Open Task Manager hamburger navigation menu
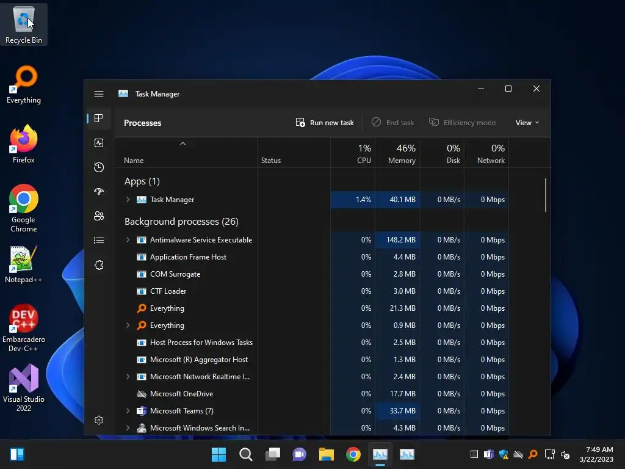 pos(99,94)
